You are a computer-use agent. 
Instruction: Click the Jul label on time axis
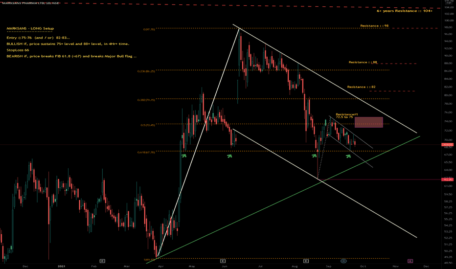pyautogui.click(x=260, y=266)
